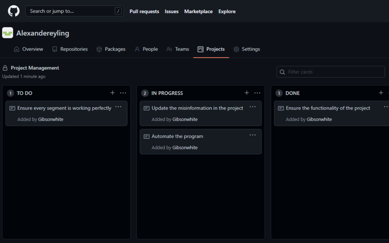The height and width of the screenshot is (243, 389).
Task: Open the Alexandereyling organization name link
Action: (42, 33)
